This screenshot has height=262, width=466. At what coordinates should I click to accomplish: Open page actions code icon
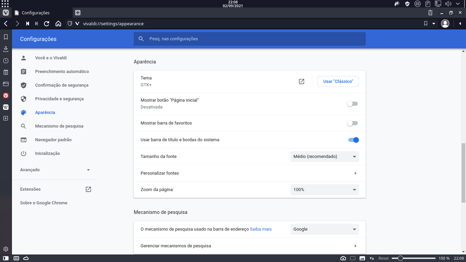click(x=372, y=258)
